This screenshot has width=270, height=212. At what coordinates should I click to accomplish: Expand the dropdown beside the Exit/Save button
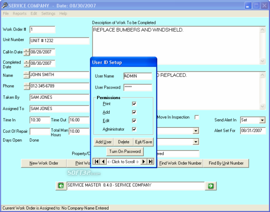point(196,142)
